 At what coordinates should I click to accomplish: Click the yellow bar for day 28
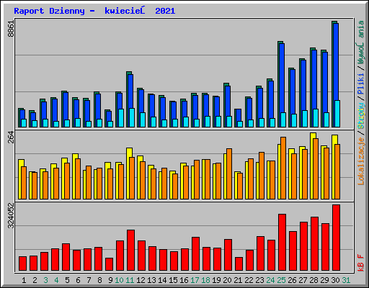(312, 166)
